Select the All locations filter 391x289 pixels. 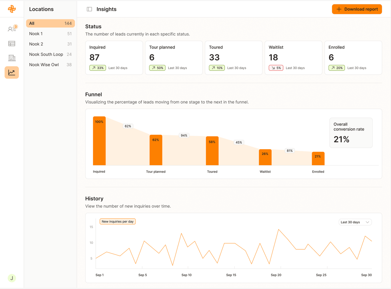50,23
